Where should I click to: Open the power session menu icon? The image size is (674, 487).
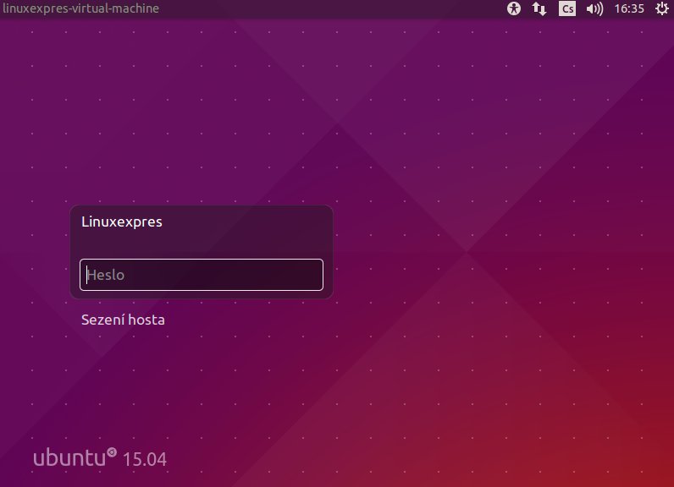pyautogui.click(x=662, y=8)
